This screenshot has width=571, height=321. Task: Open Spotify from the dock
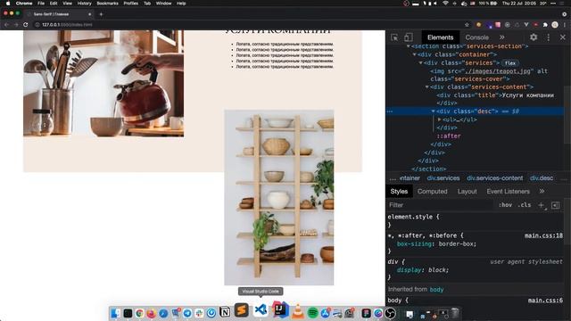tap(312, 313)
